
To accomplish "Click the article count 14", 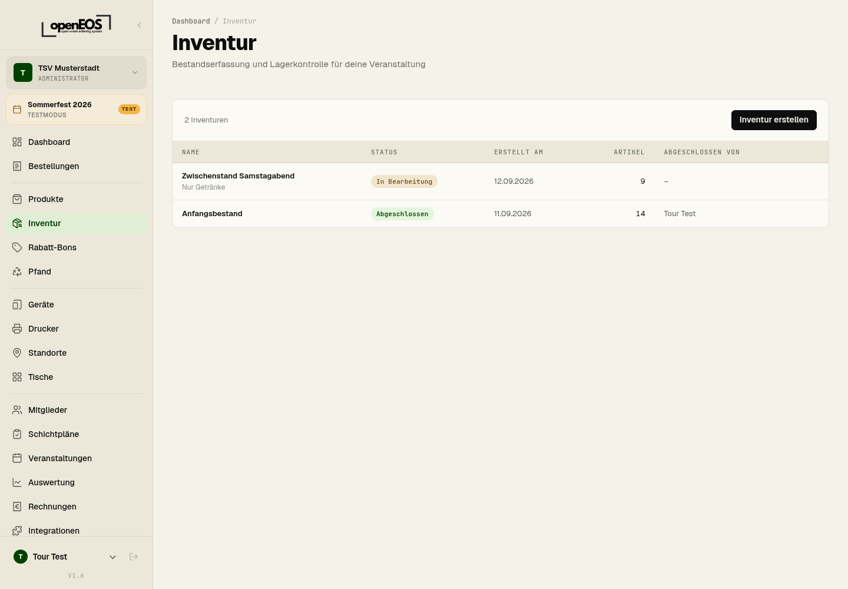I will (x=641, y=214).
